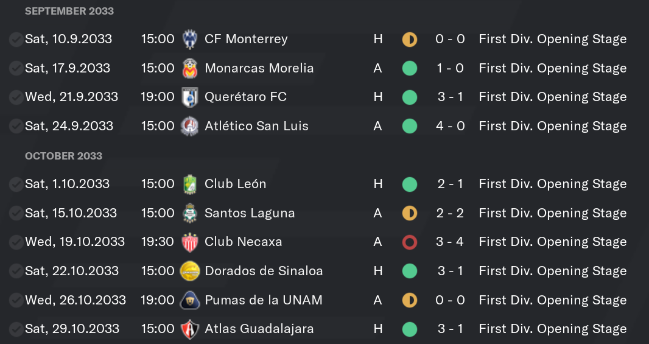This screenshot has height=344, width=649.
Task: Click the red loss indicator on the Necaxa row
Action: tap(410, 242)
